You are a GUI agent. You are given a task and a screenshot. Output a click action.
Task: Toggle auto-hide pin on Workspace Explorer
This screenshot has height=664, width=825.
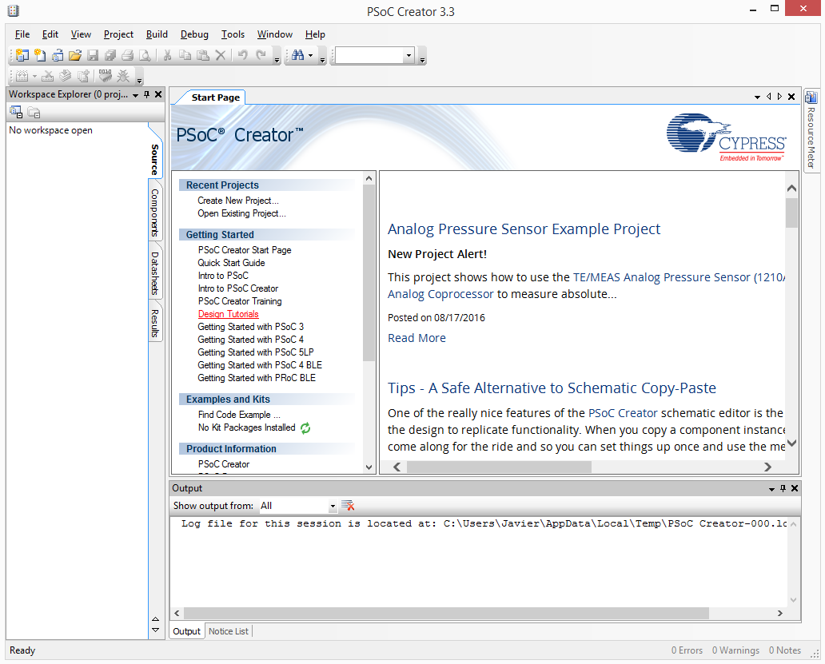coord(146,94)
